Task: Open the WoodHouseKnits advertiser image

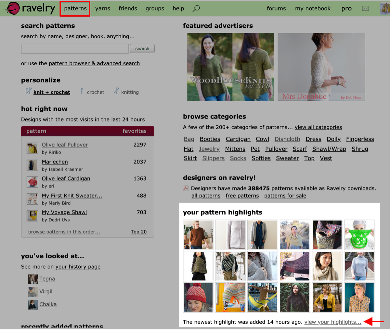Action: coord(230,67)
